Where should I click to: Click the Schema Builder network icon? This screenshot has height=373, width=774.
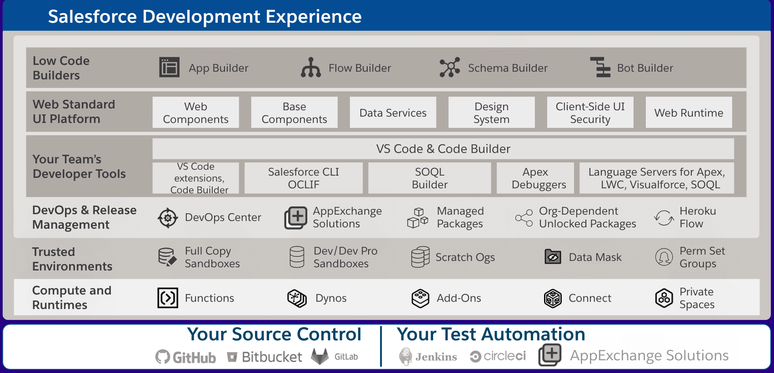pos(449,68)
